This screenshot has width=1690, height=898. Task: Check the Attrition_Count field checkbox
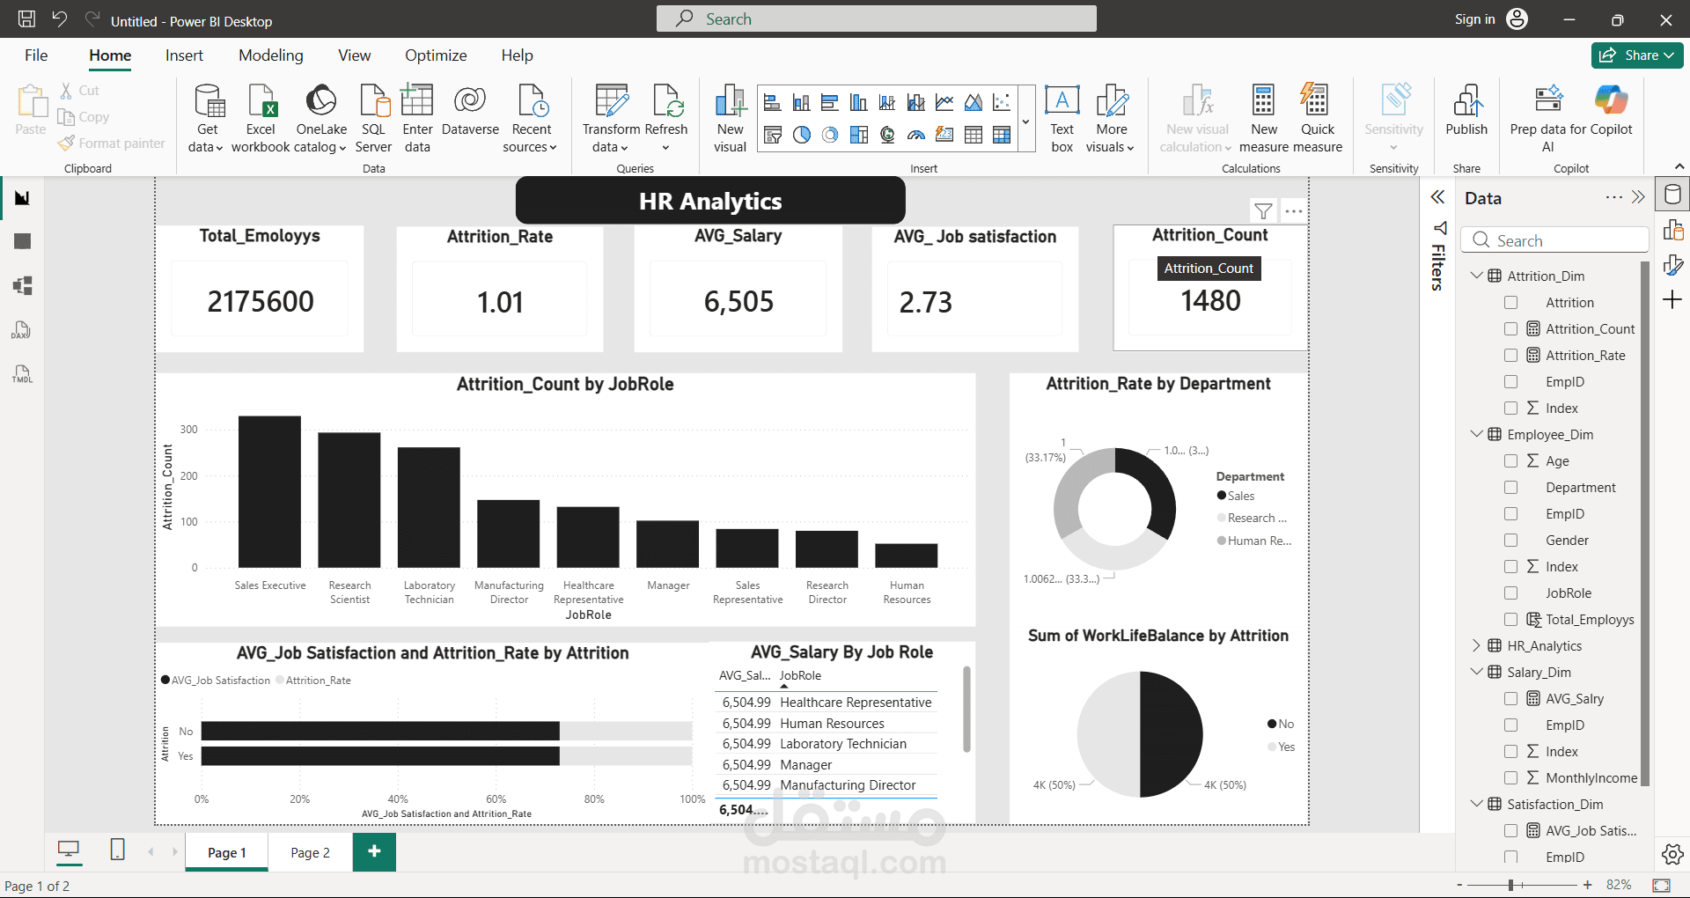tap(1511, 328)
